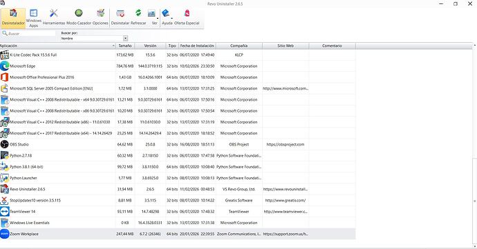Open Oferta Especial

pos(187,18)
